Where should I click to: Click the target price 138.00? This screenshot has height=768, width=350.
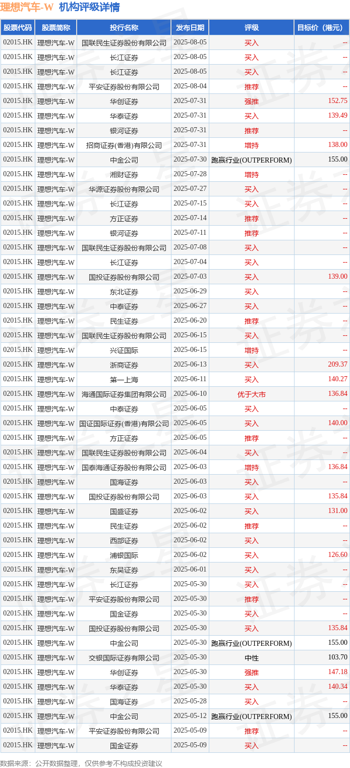click(x=337, y=145)
